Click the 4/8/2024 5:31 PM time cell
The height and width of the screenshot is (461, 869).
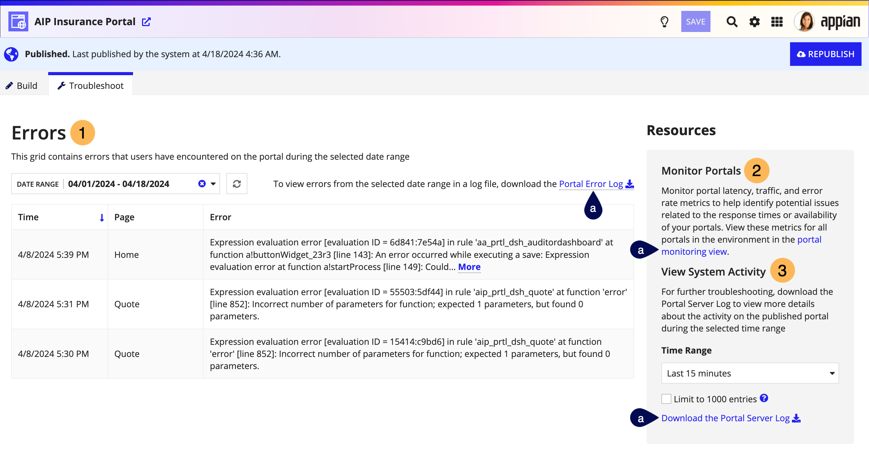coord(60,304)
